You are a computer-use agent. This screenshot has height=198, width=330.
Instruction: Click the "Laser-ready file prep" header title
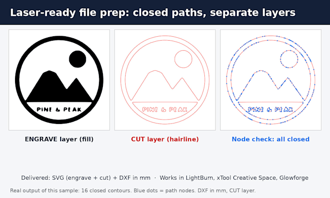[153, 13]
